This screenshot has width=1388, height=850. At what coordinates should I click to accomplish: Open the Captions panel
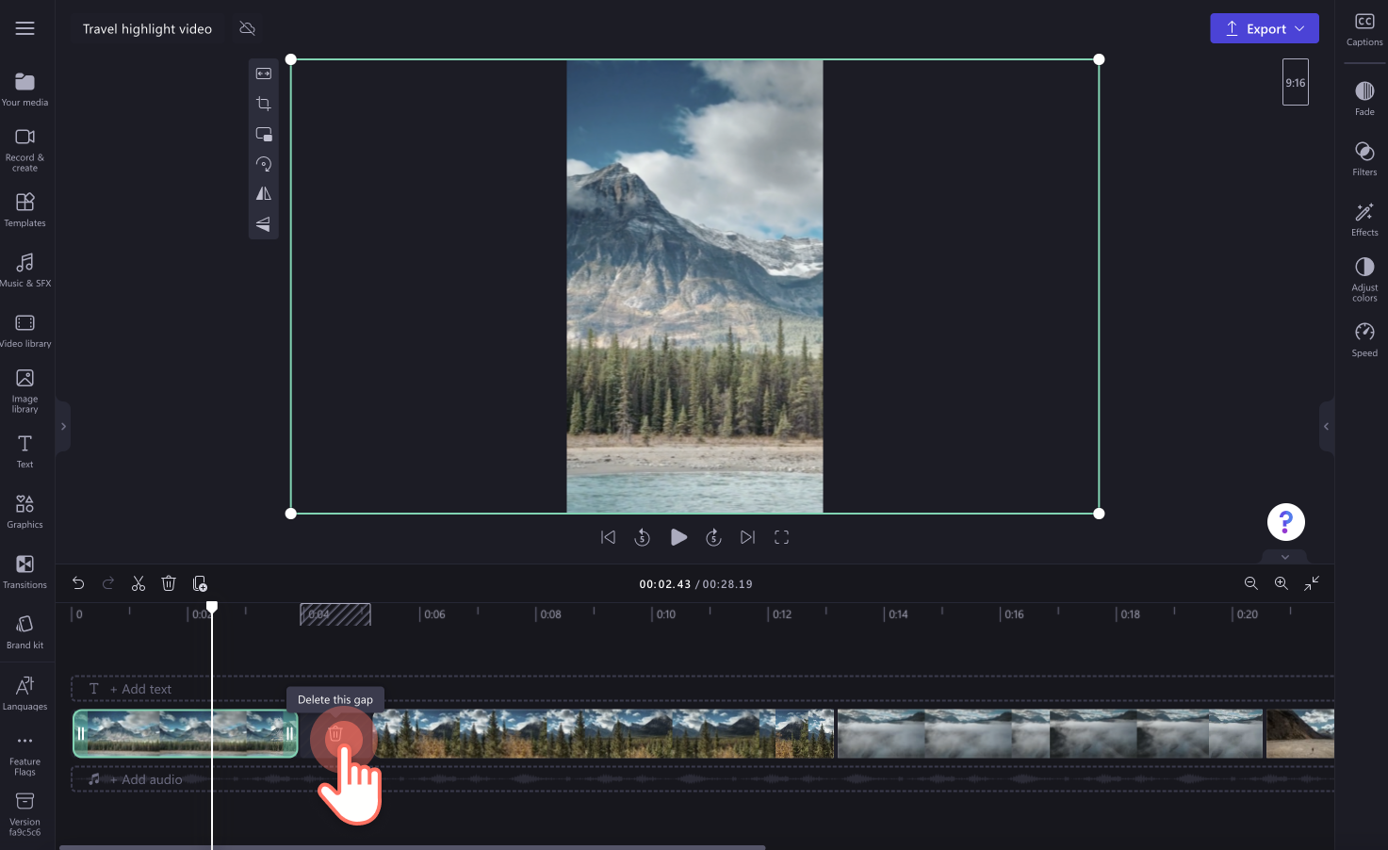click(x=1364, y=28)
